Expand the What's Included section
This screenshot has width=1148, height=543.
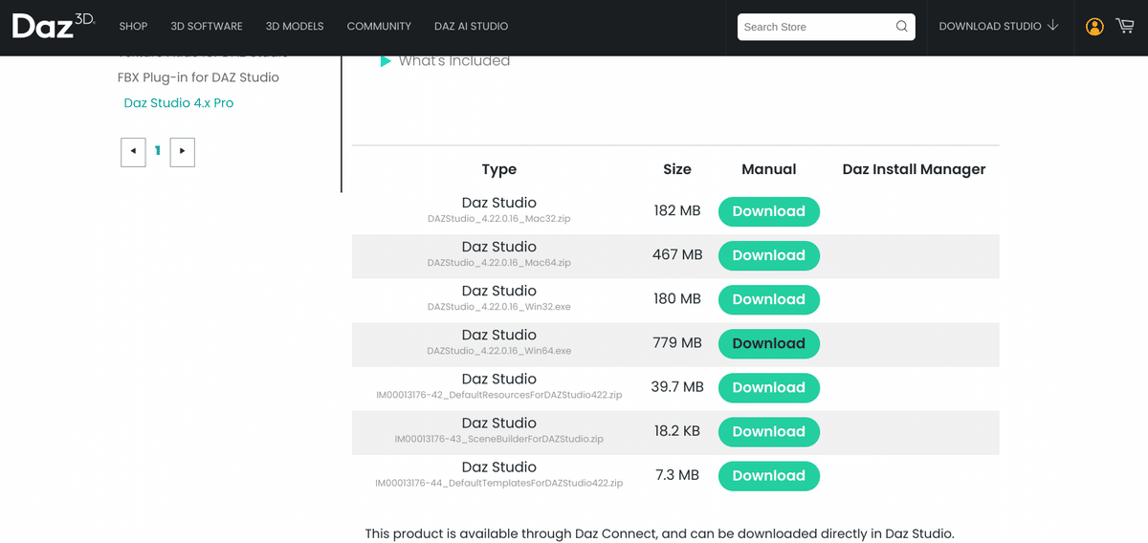coord(445,61)
